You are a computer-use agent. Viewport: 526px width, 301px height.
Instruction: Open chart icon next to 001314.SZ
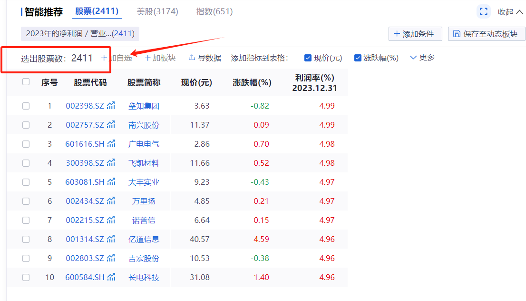[x=111, y=239]
